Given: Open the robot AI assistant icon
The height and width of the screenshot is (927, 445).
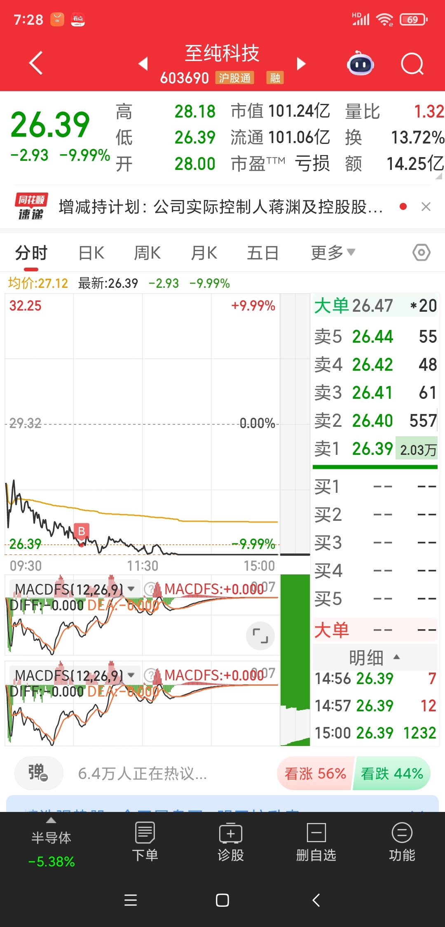Looking at the screenshot, I should [361, 64].
